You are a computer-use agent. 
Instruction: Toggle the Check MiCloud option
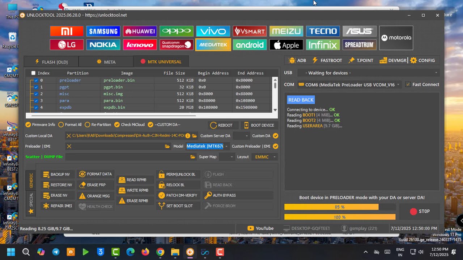(x=117, y=125)
